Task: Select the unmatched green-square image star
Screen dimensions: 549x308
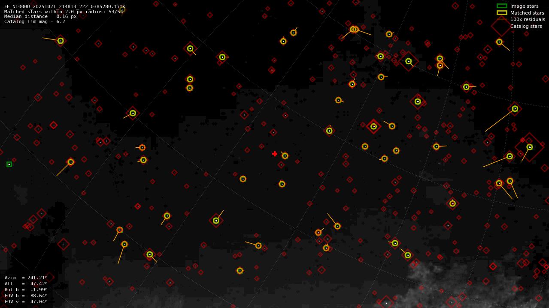Action: click(9, 164)
